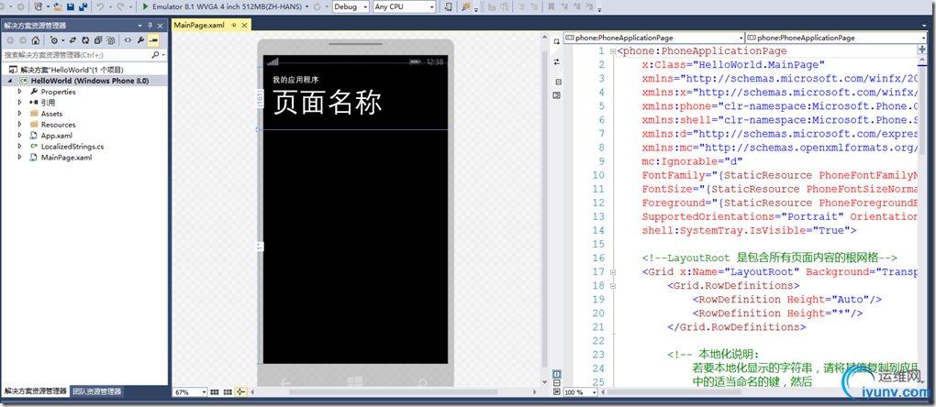Select MainPage.xaml in Solution Explorer

tap(66, 158)
